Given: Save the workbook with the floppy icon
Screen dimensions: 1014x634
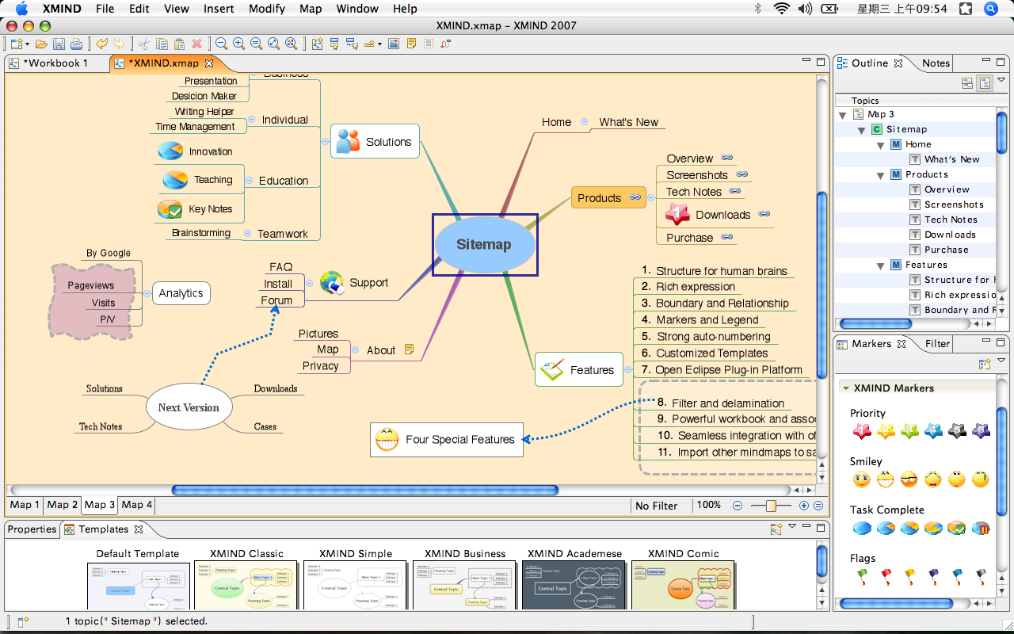Looking at the screenshot, I should pos(59,44).
